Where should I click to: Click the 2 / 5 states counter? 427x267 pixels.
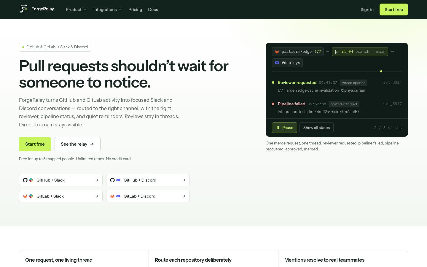[x=388, y=128]
